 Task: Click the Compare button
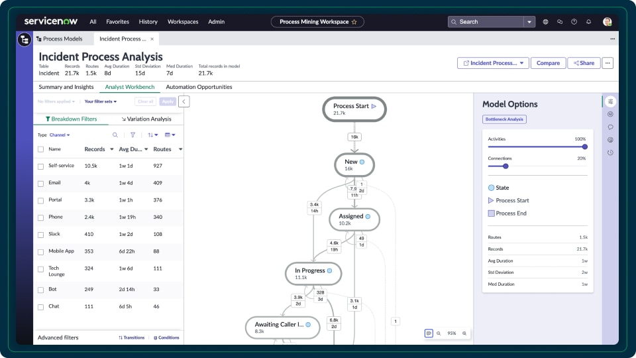pyautogui.click(x=548, y=63)
